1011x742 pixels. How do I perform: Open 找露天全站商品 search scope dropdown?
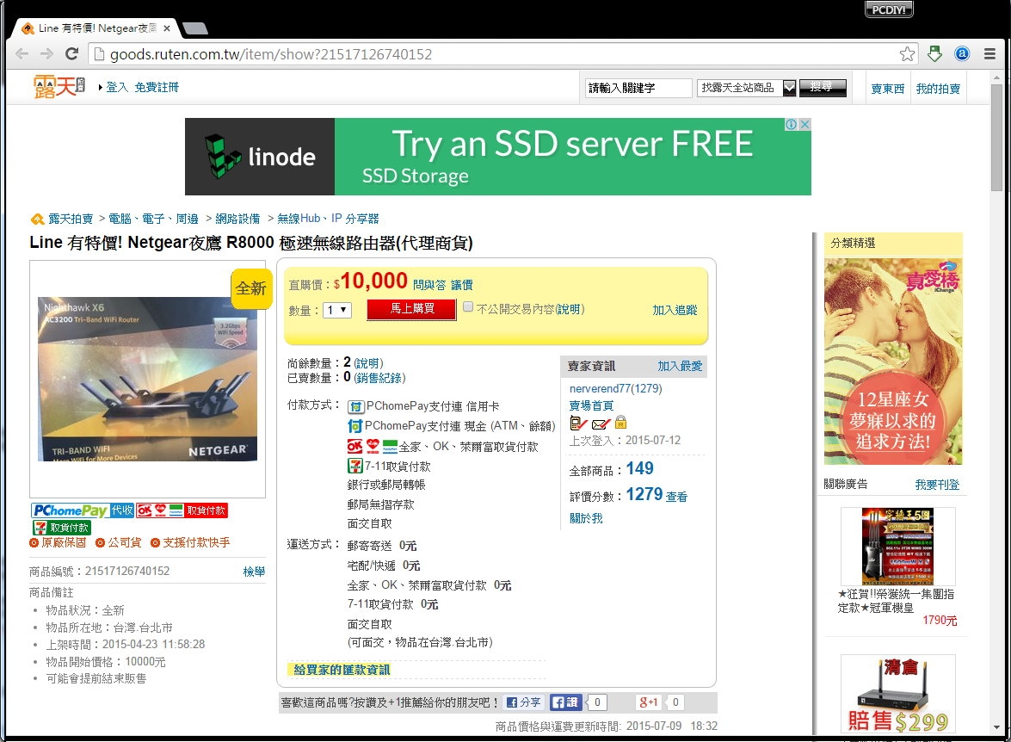(x=747, y=88)
